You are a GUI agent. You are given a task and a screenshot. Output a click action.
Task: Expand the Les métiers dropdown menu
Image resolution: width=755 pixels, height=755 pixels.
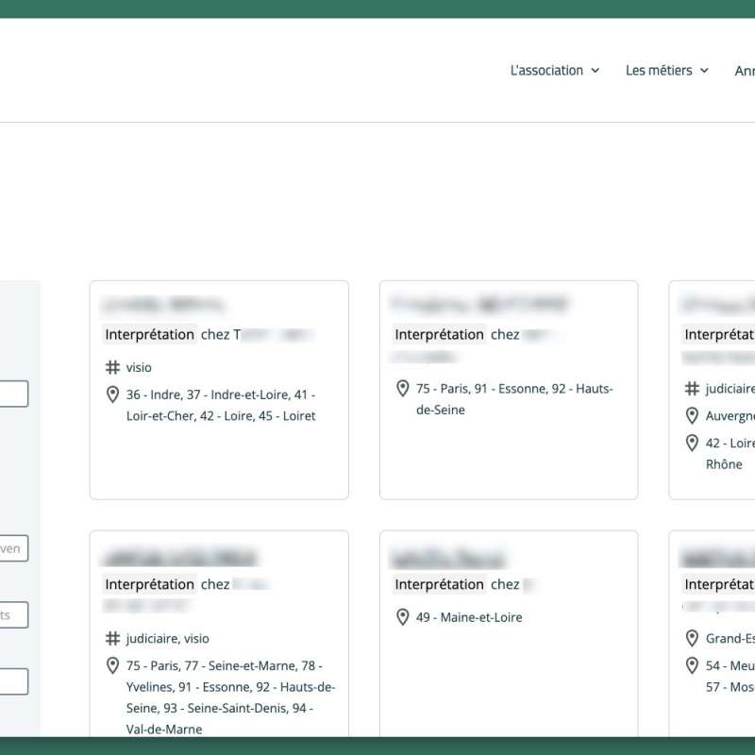pyautogui.click(x=667, y=70)
